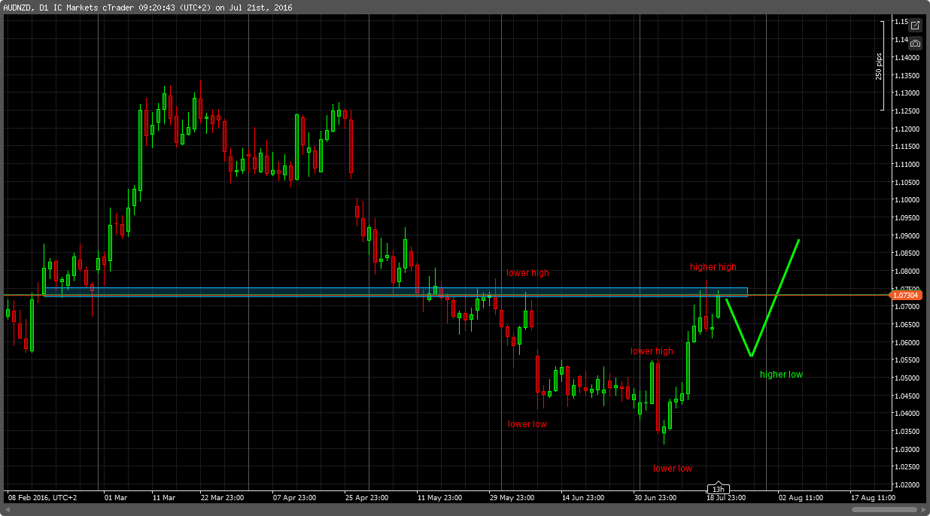This screenshot has height=516, width=930.
Task: Click the 250 pips scale ruler
Action: point(881,66)
